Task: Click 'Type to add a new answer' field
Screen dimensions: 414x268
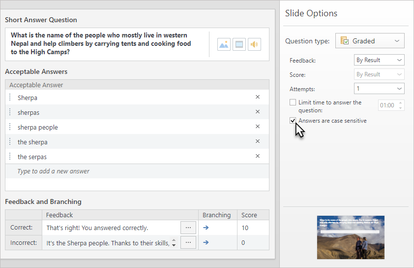Action: [x=137, y=171]
